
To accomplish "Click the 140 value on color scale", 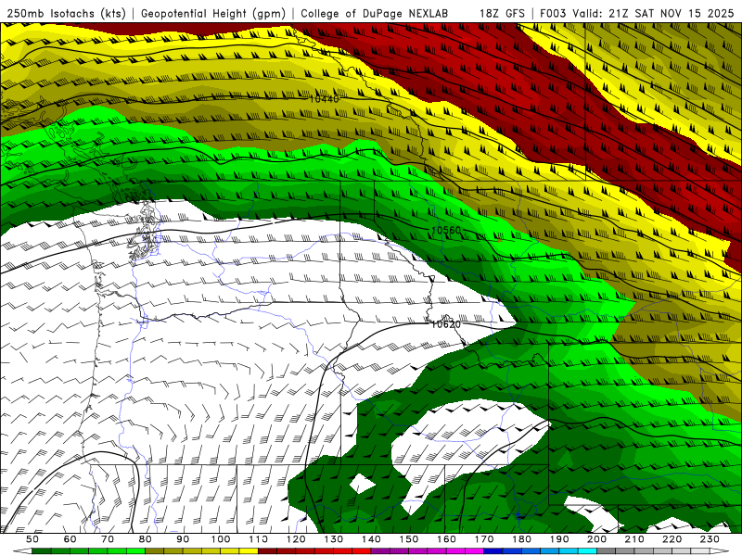I will (x=372, y=539).
